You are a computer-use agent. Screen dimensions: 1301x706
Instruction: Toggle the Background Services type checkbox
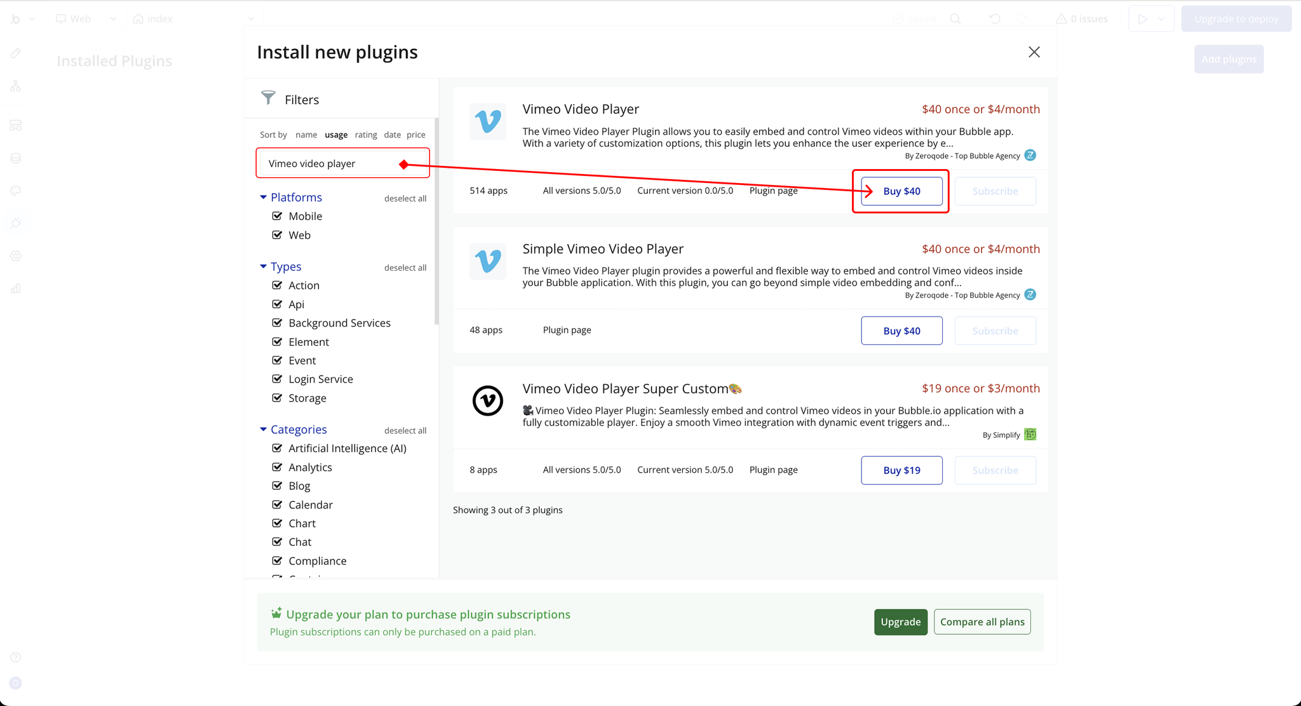point(277,323)
